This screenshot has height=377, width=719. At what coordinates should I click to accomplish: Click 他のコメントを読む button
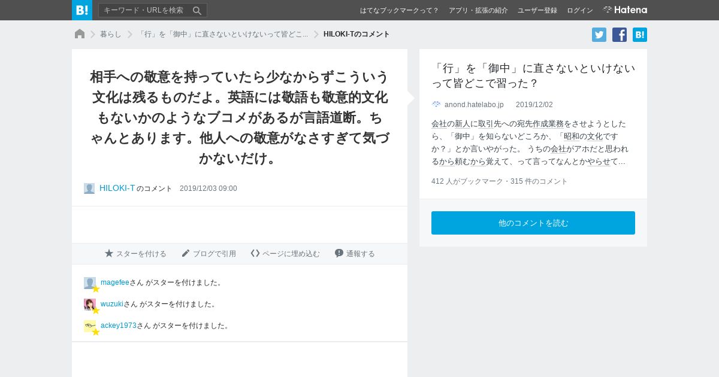tap(533, 223)
